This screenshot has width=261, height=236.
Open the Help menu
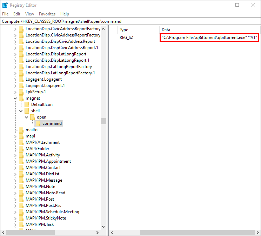pyautogui.click(x=65, y=14)
